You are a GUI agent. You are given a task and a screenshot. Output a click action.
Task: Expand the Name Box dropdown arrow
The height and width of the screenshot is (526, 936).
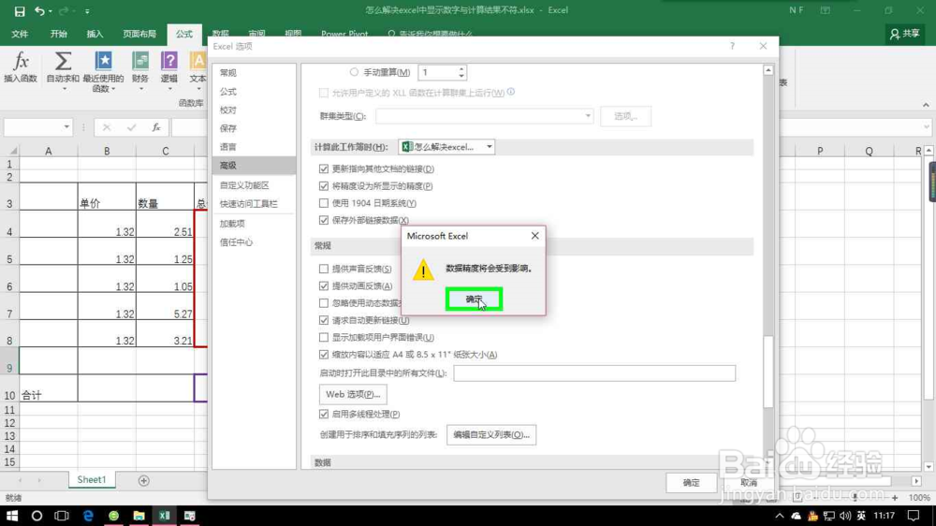[66, 127]
